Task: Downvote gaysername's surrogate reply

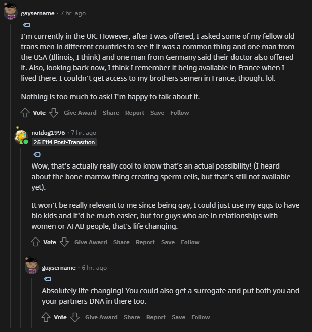Action: coord(75,317)
